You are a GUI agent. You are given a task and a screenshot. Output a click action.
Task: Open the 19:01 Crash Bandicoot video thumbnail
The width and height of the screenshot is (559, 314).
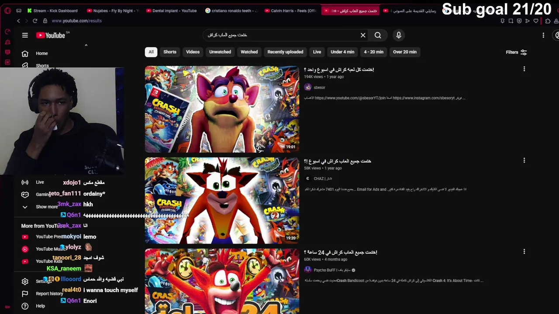click(x=222, y=109)
